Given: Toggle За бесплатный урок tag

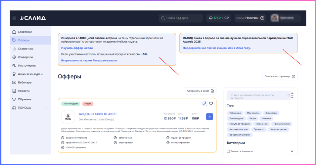Looking at the screenshot, I should pos(240,135).
